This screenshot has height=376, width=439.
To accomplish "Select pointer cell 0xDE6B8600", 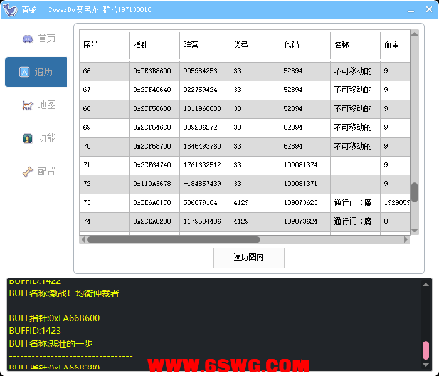I will pyautogui.click(x=154, y=71).
